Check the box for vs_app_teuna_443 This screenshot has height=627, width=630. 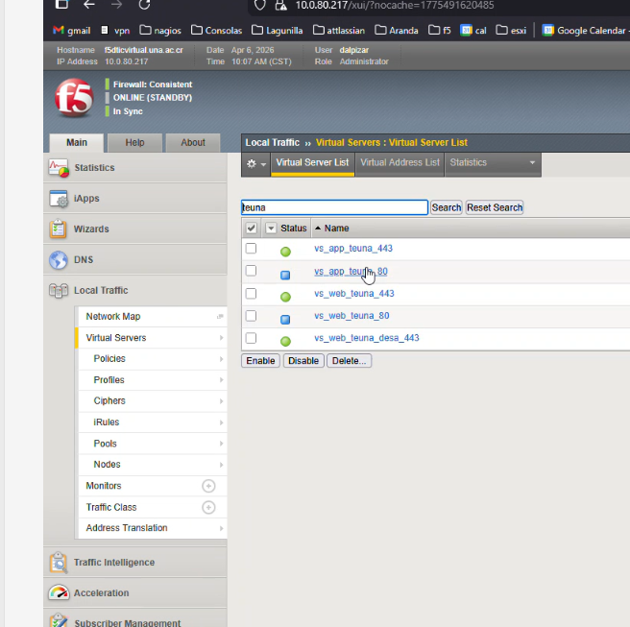tap(252, 249)
